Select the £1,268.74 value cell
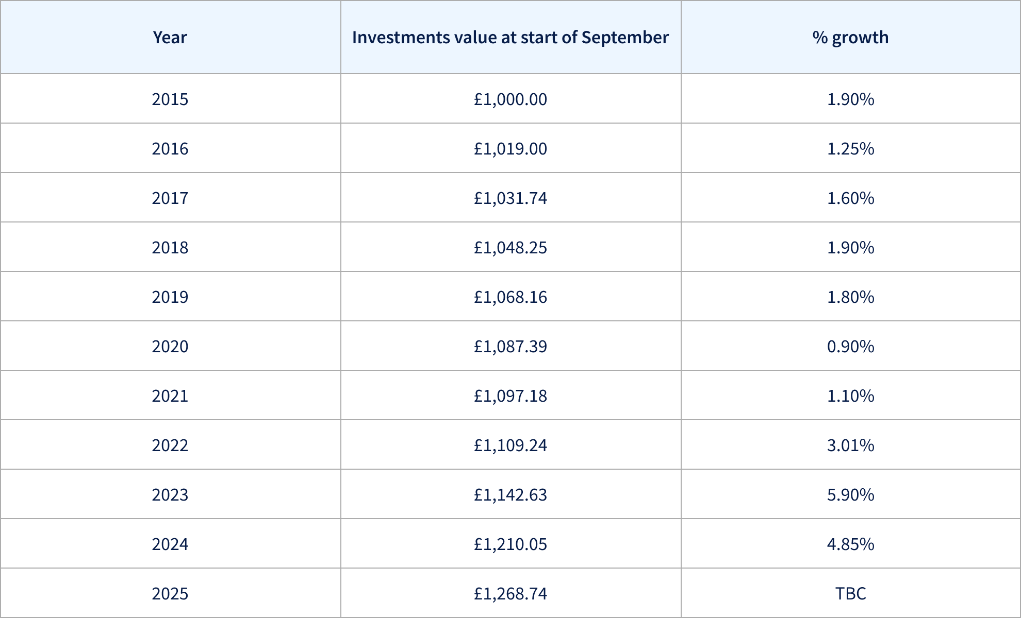 coord(511,593)
